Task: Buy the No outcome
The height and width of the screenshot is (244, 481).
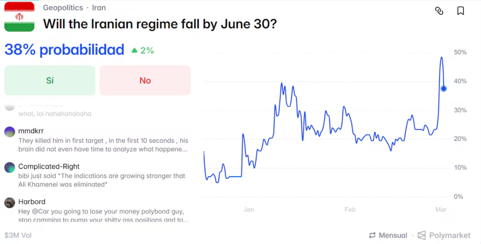Action: (145, 80)
